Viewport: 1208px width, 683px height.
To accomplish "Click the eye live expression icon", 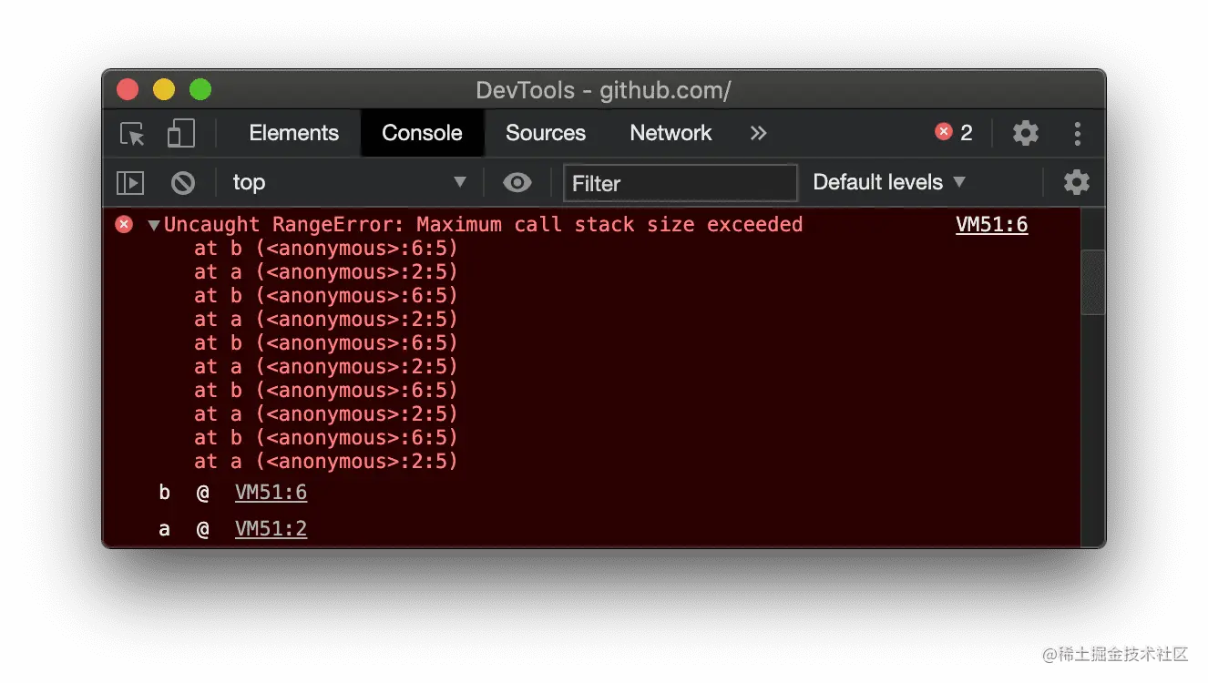I will pos(517,183).
